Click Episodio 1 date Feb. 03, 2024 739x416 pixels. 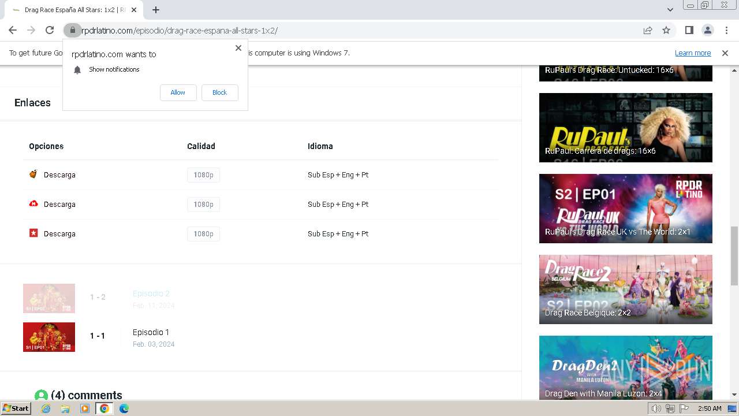click(154, 344)
